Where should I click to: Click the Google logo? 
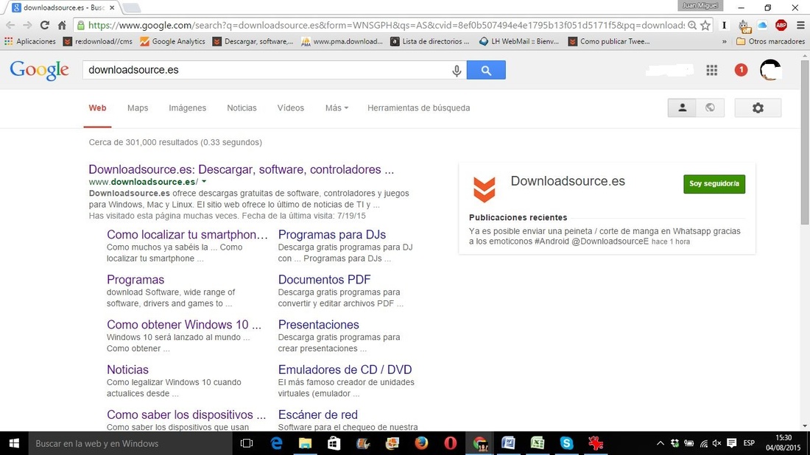pyautogui.click(x=39, y=70)
